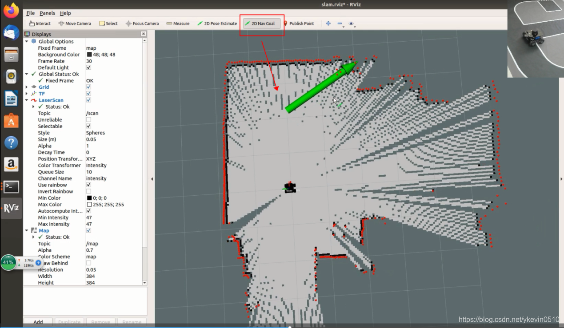Click the RViz icon in the dock
This screenshot has width=564, height=328.
click(x=11, y=209)
